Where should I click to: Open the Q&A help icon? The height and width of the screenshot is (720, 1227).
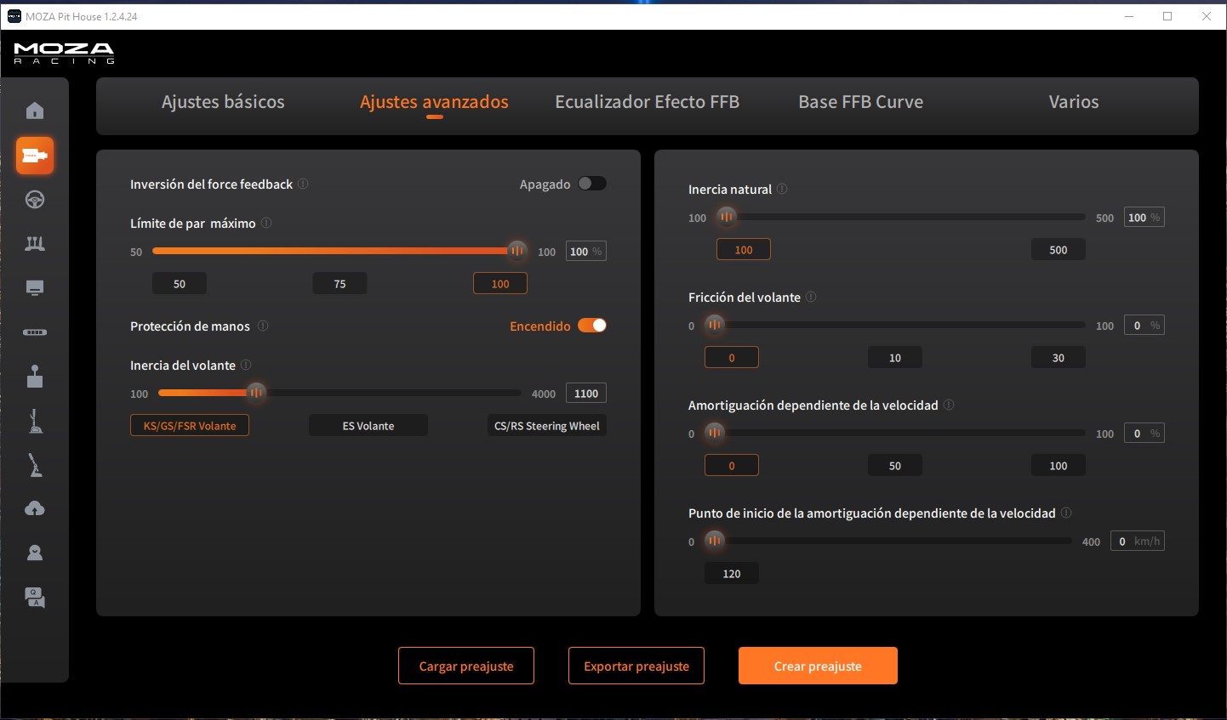pos(35,598)
